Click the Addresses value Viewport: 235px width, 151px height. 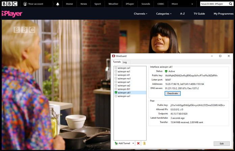click(184, 84)
